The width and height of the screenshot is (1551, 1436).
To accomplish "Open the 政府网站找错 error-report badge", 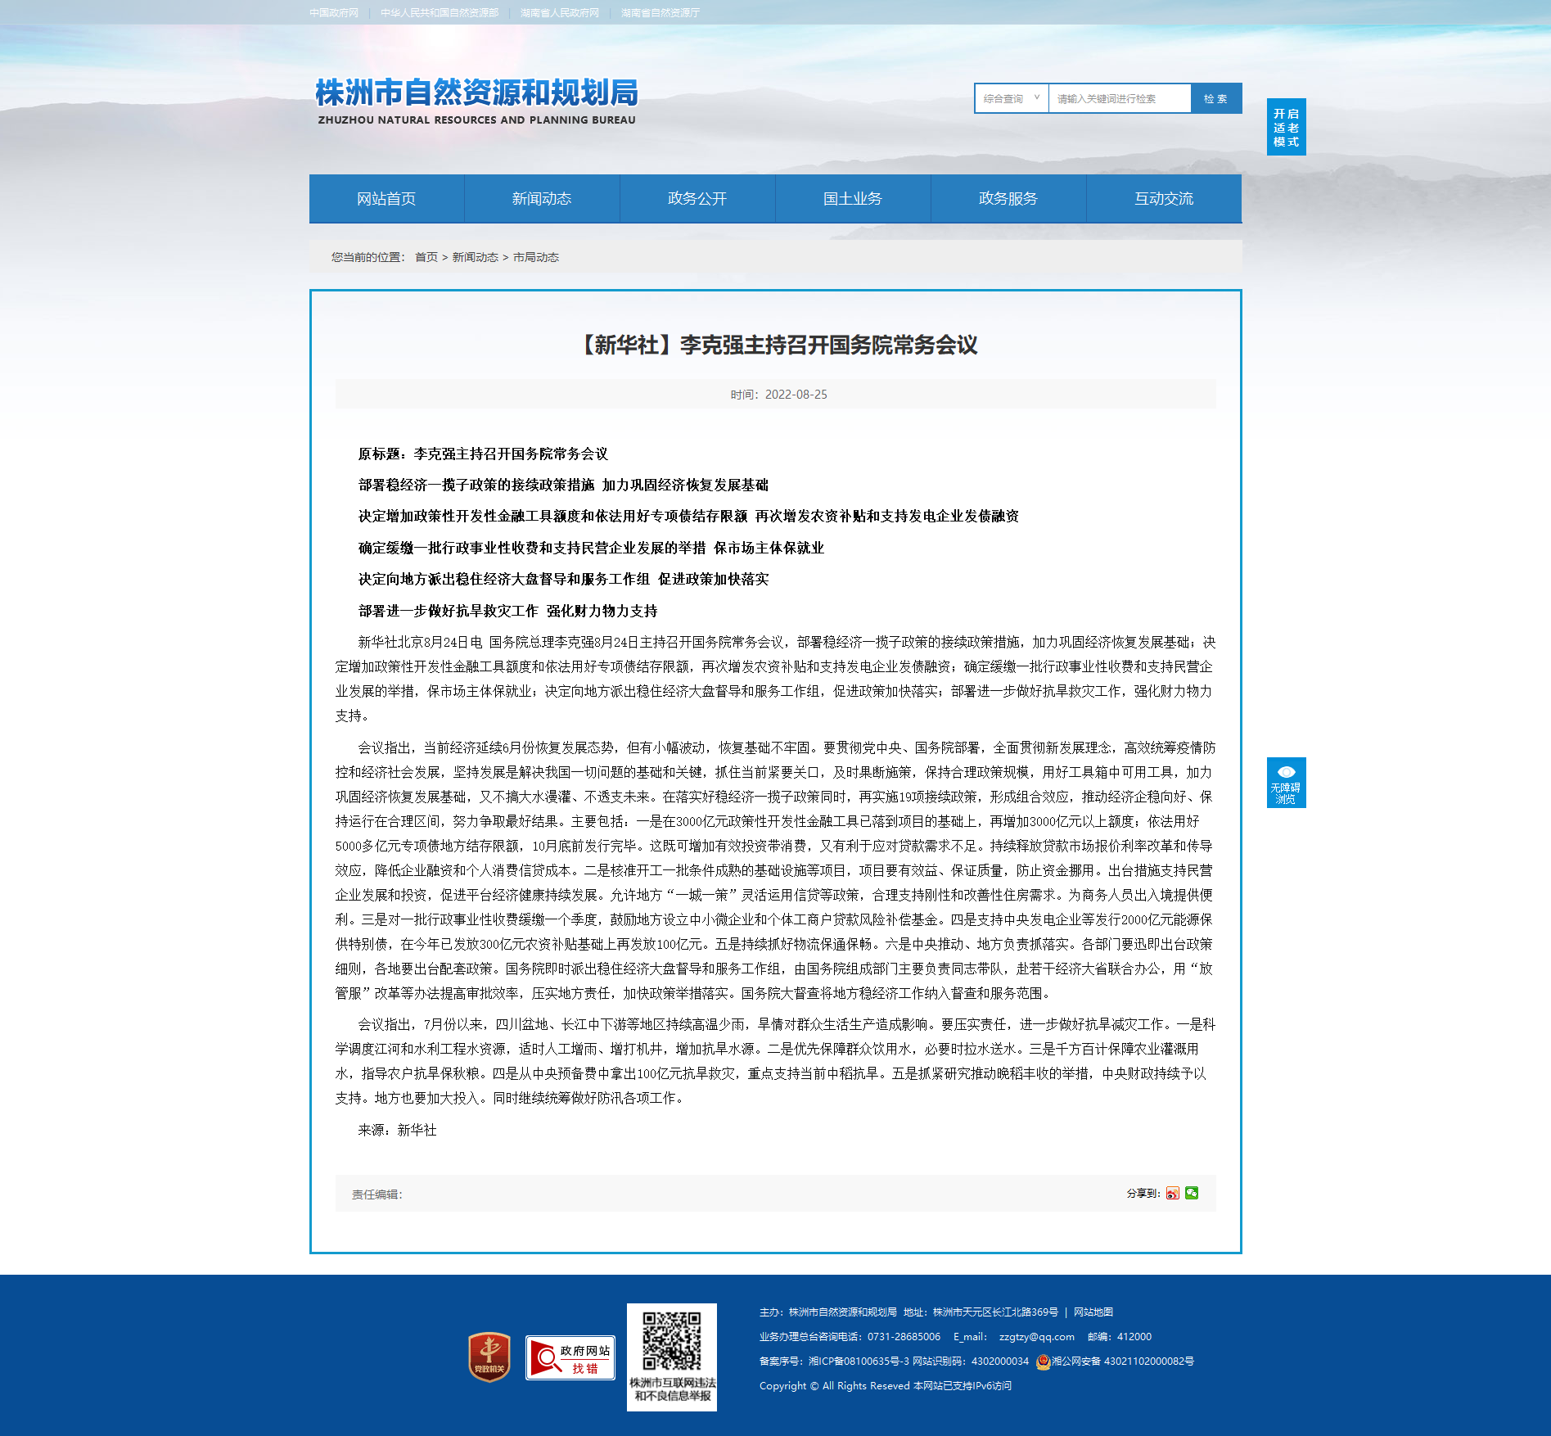I will (570, 1357).
